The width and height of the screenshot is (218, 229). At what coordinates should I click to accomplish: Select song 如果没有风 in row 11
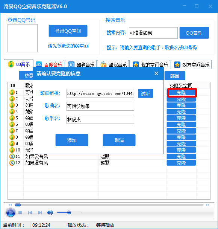(x=36, y=156)
